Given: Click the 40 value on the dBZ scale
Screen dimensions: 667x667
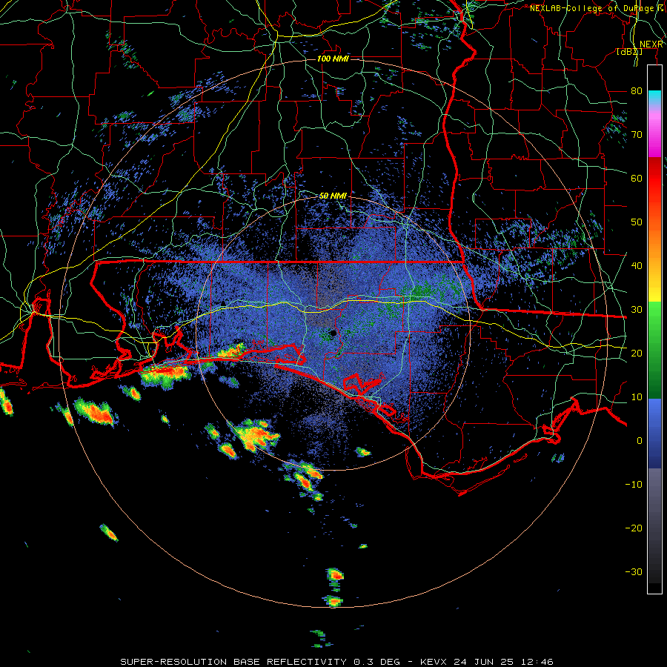Looking at the screenshot, I should click(637, 266).
